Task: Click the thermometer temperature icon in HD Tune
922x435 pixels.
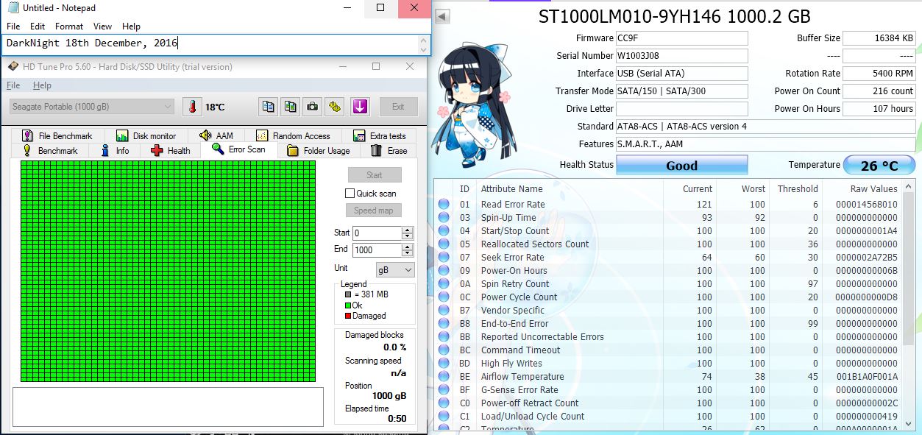Action: 192,107
